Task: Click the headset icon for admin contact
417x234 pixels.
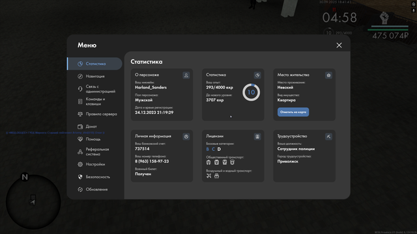Action: click(x=80, y=89)
